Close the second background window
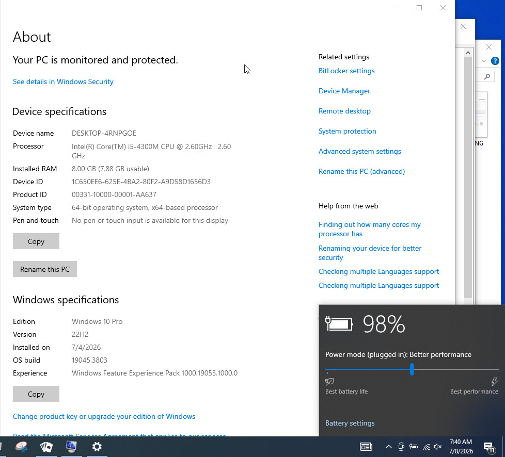This screenshot has height=457, width=505. click(463, 26)
